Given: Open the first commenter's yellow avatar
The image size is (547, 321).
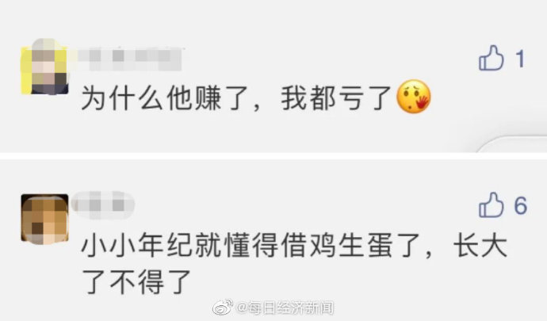Looking at the screenshot, I should click(x=44, y=67).
